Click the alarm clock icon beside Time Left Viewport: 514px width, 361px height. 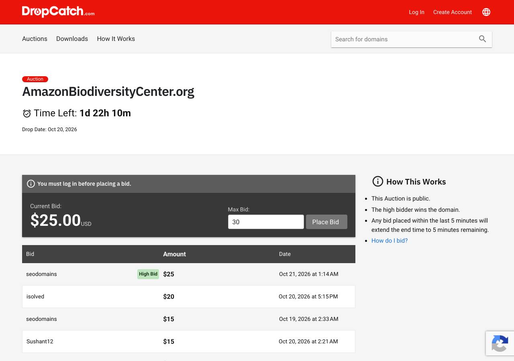[x=27, y=114]
